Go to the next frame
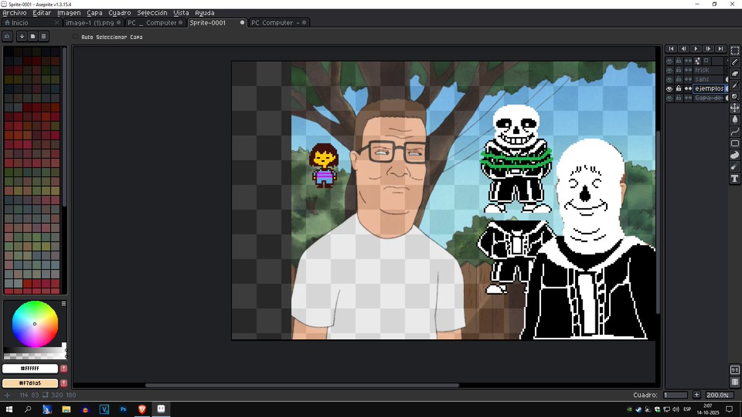This screenshot has height=417, width=742. point(709,49)
